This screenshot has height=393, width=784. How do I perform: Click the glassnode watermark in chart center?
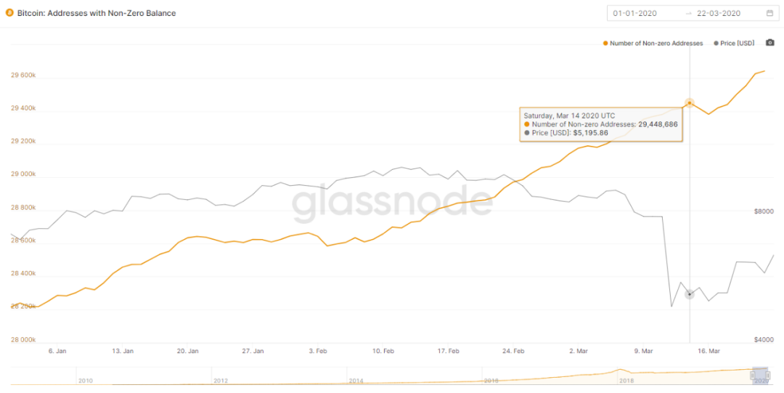point(392,205)
